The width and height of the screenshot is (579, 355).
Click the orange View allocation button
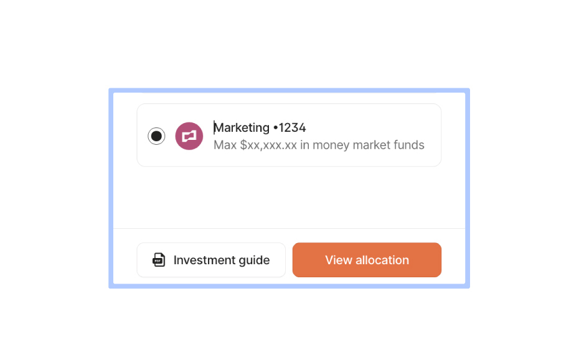pyautogui.click(x=367, y=260)
